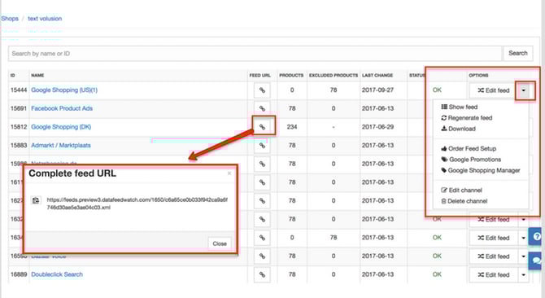Click Edit feed for Google Shopping (US)(1)
The image size is (545, 298).
tap(493, 90)
